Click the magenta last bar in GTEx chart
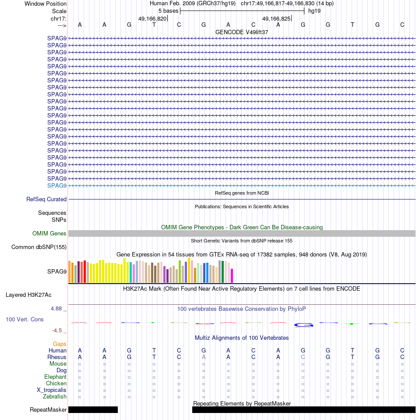 (232, 276)
